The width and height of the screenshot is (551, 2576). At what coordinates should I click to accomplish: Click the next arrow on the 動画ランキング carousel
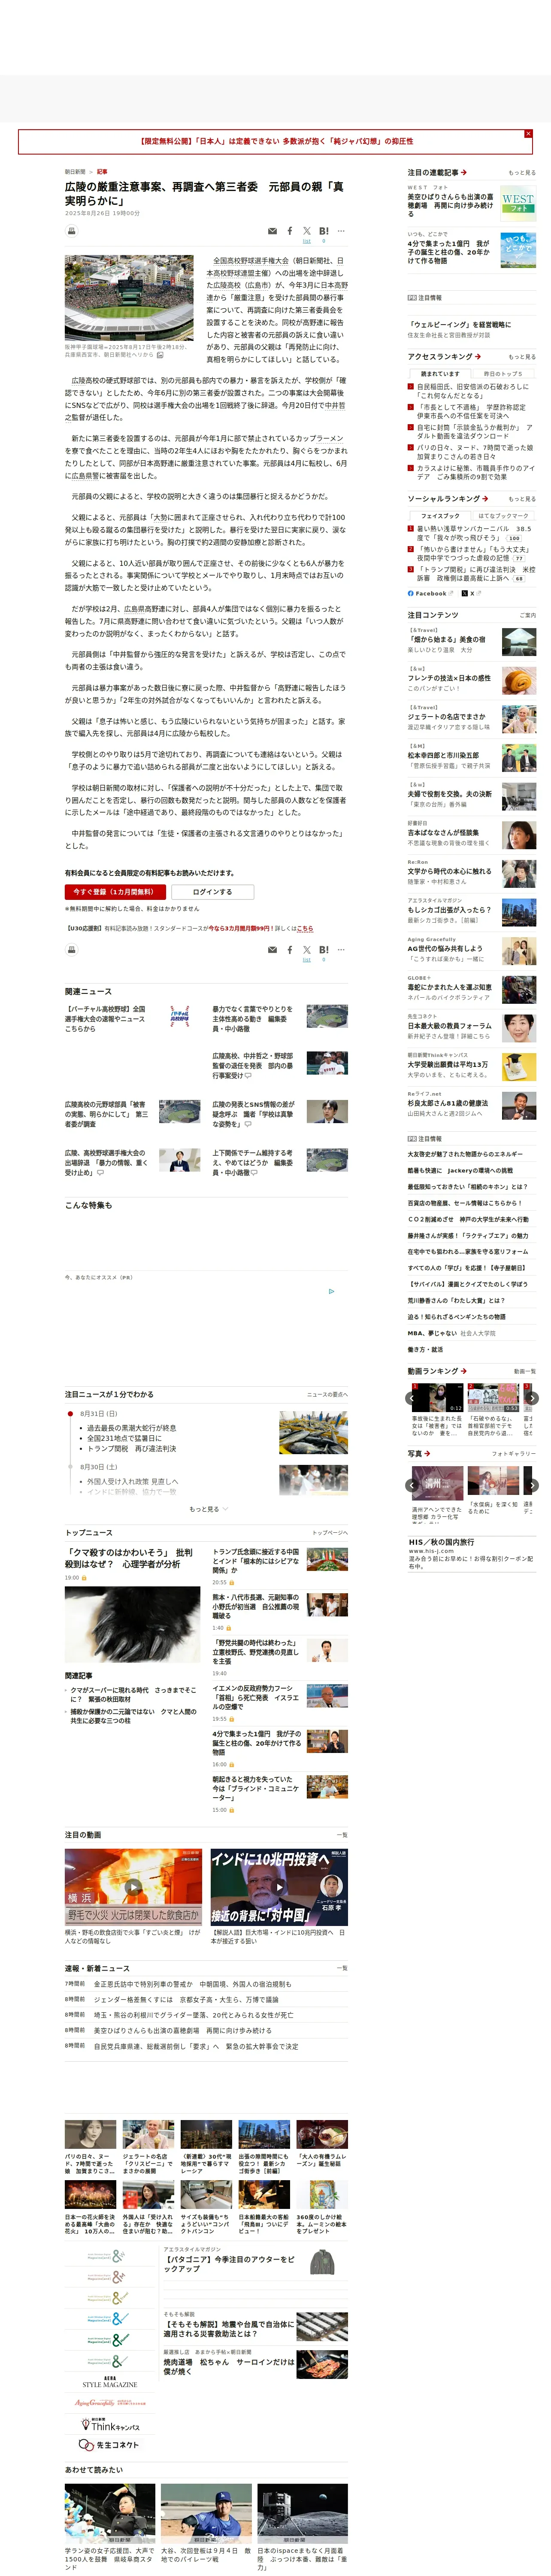coord(532,1398)
